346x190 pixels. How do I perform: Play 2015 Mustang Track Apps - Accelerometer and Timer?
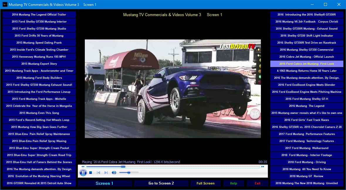tap(39, 71)
